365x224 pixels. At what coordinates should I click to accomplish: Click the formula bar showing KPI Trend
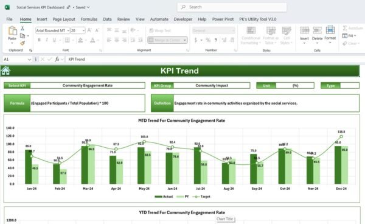(x=215, y=59)
